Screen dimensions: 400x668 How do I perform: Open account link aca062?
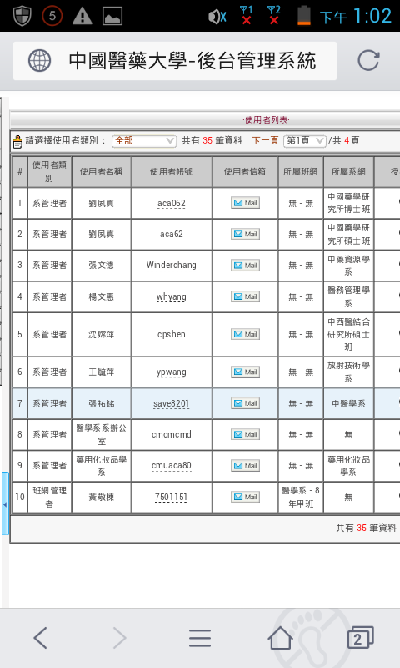click(172, 203)
